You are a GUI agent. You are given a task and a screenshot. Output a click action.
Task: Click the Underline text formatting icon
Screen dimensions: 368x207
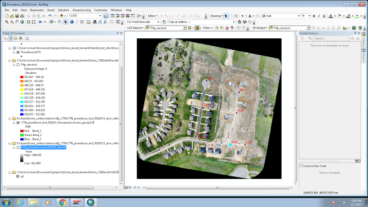pos(324,16)
